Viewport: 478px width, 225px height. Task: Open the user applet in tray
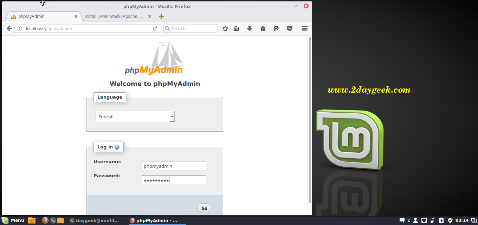[x=415, y=220]
